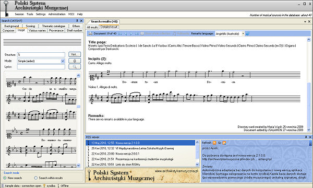
Task: Switch to Thematic catalogue tab
Action: coord(54,26)
